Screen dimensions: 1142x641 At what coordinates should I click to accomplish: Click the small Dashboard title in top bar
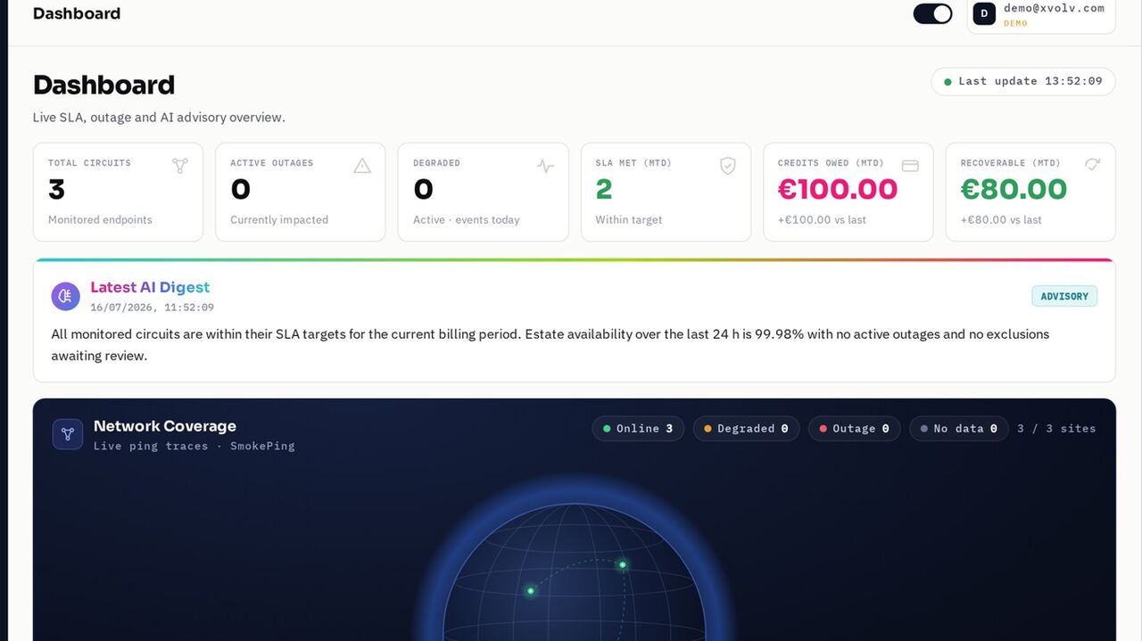pos(77,13)
